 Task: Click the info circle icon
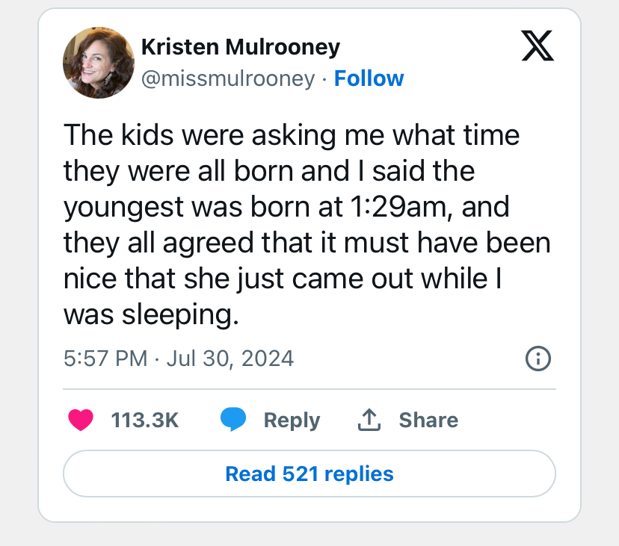pyautogui.click(x=538, y=359)
